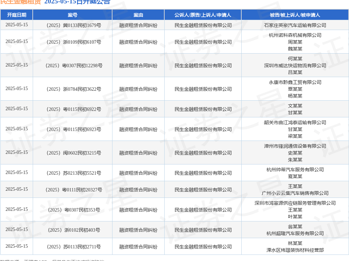This screenshot has height=261, width=349.
Task: Select case number 粤0115民初6923号
Action: click(82, 130)
